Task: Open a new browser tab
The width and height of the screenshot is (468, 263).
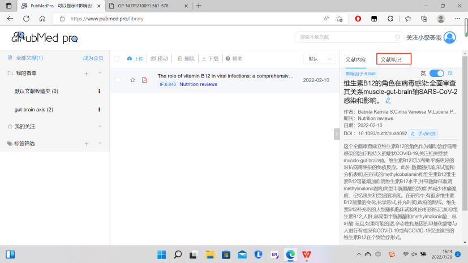Action: [199, 6]
